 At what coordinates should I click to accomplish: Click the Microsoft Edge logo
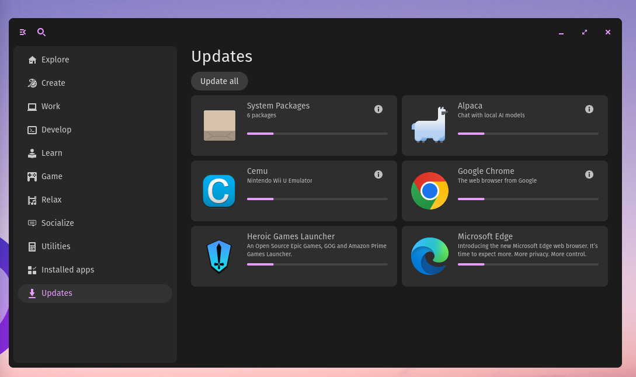[429, 256]
